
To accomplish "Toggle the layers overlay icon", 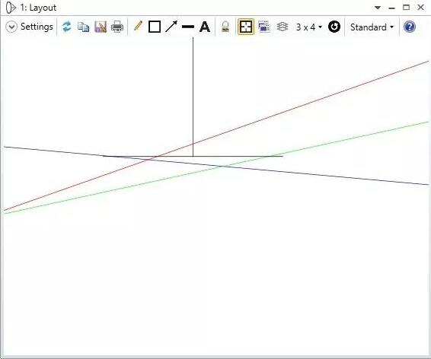I will coord(283,27).
